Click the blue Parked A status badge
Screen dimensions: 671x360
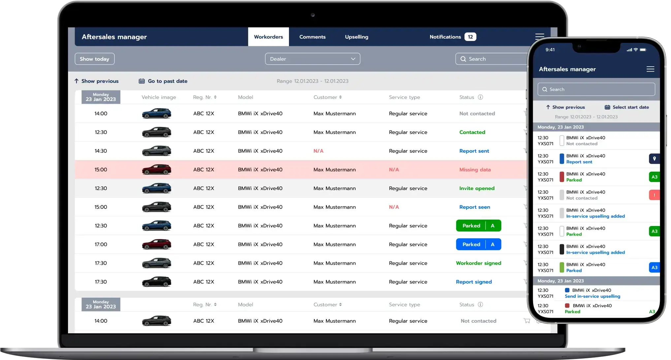[x=478, y=245]
